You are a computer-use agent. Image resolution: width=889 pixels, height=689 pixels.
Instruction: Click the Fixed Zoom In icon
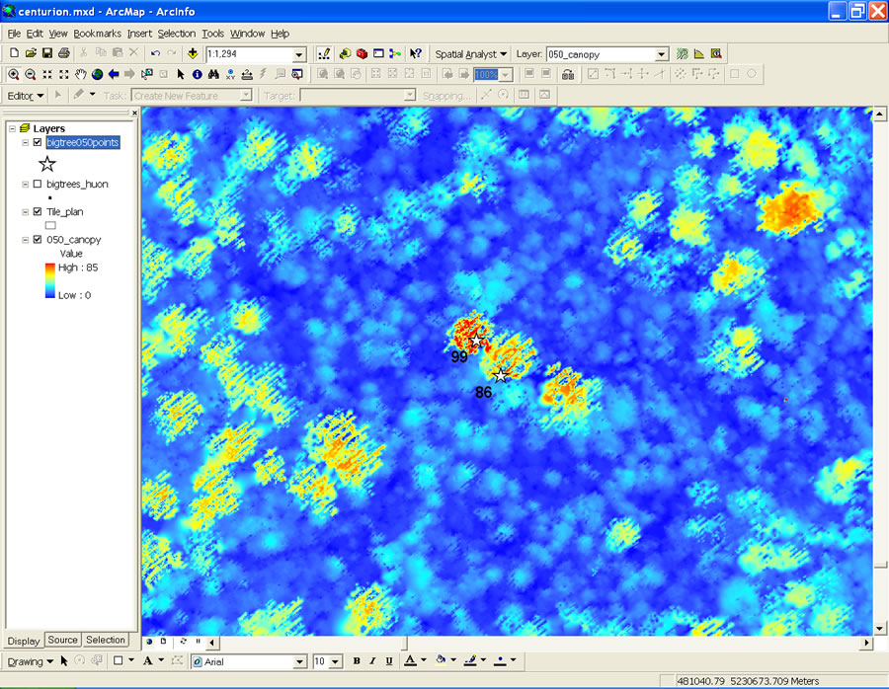point(47,74)
